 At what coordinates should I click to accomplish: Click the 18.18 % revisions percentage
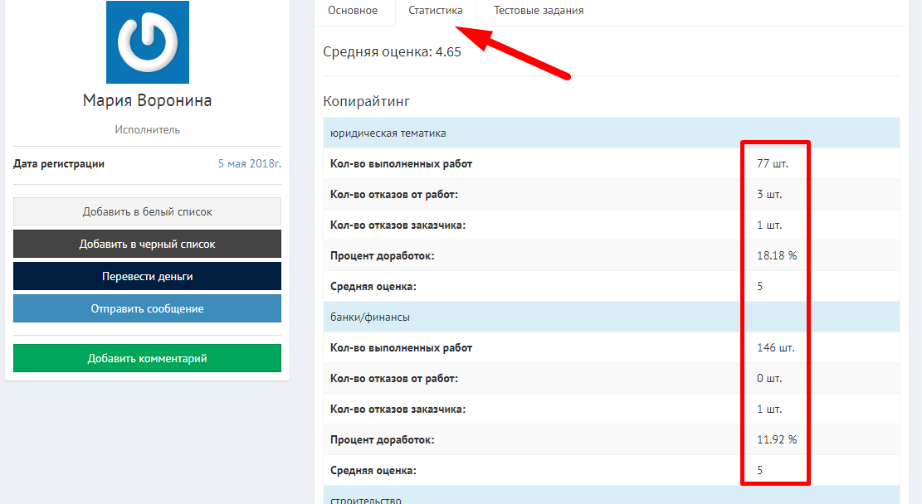(x=776, y=255)
